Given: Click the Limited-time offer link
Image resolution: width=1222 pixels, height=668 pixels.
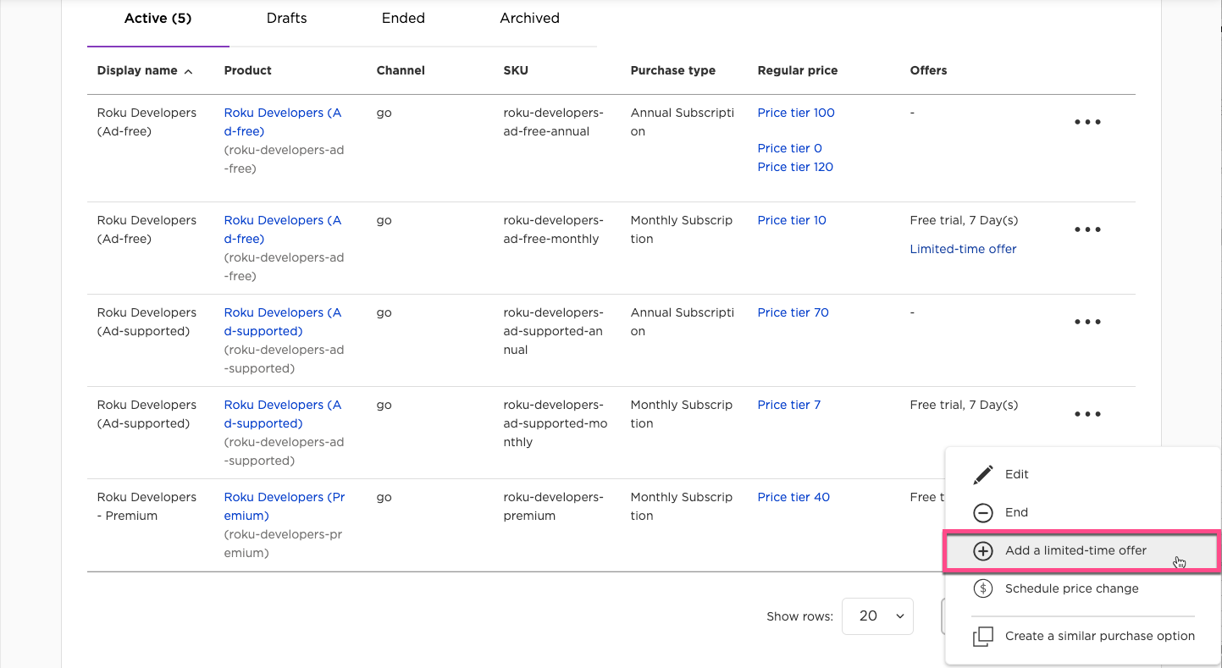Looking at the screenshot, I should [963, 249].
